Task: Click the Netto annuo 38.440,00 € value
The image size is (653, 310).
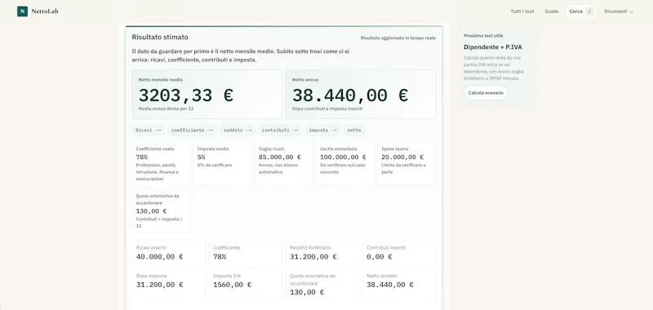Action: [350, 95]
